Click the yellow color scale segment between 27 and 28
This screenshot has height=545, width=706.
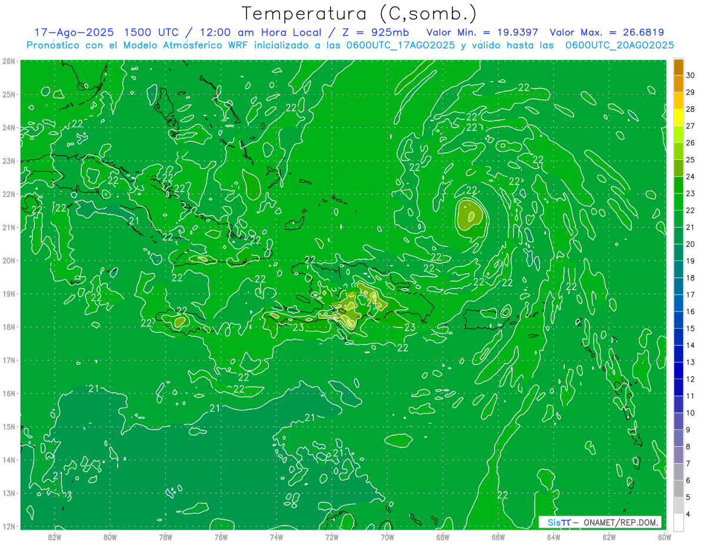[x=678, y=118]
